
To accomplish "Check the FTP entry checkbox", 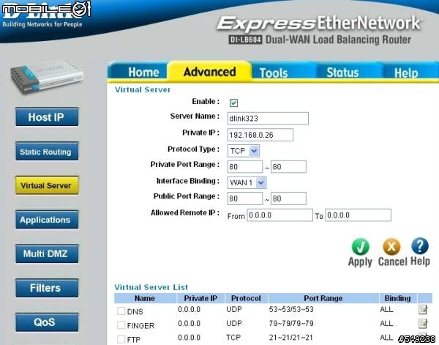I will [x=121, y=339].
